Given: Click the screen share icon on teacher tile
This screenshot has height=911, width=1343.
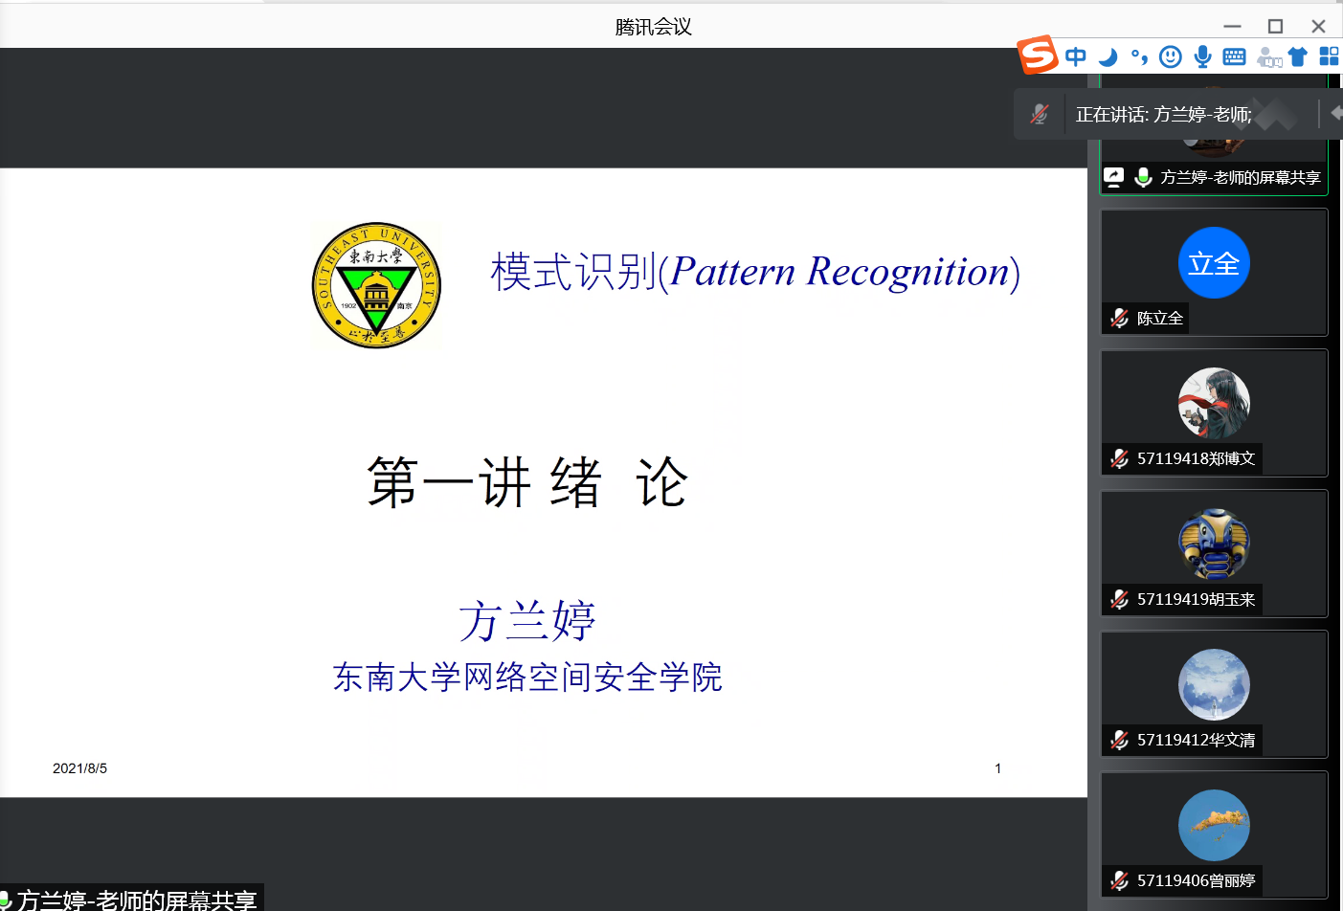Looking at the screenshot, I should coord(1113,177).
